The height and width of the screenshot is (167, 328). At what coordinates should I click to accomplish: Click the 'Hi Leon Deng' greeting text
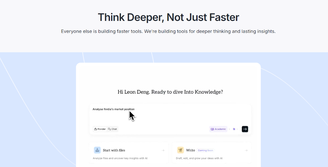point(170,92)
